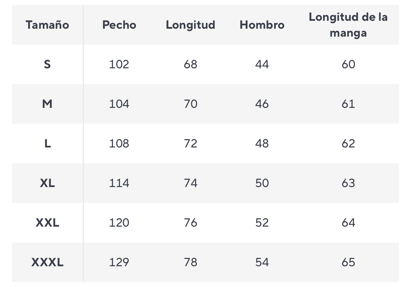Select the Pecho column header

(119, 25)
